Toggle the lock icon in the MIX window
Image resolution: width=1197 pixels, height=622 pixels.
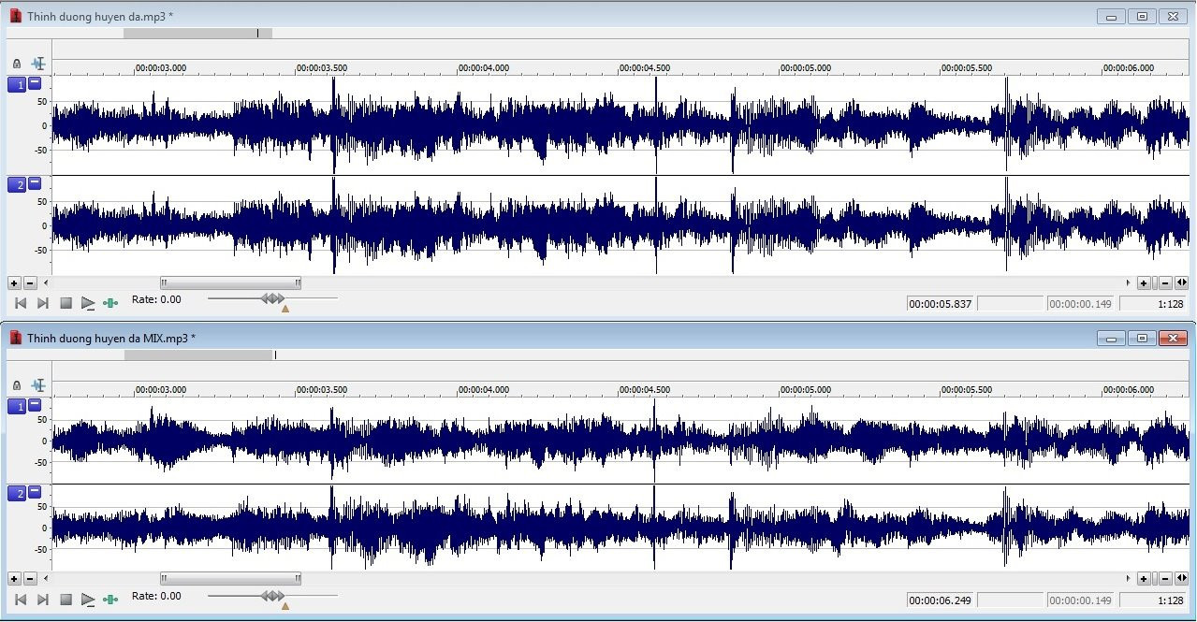point(17,385)
